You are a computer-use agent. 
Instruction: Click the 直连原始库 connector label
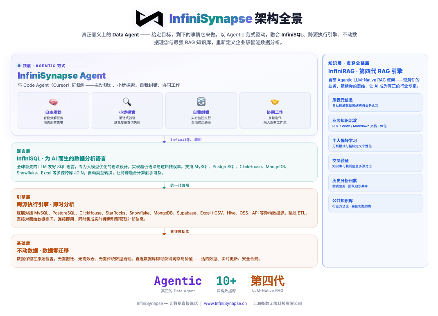180,232
